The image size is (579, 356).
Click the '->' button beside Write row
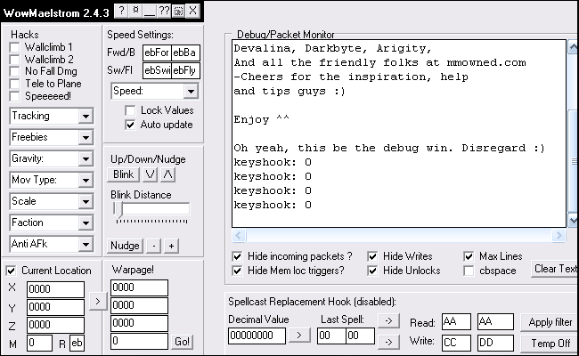click(388, 342)
